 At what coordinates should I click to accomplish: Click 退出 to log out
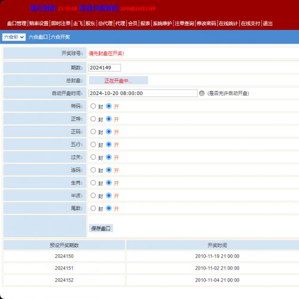pyautogui.click(x=268, y=23)
